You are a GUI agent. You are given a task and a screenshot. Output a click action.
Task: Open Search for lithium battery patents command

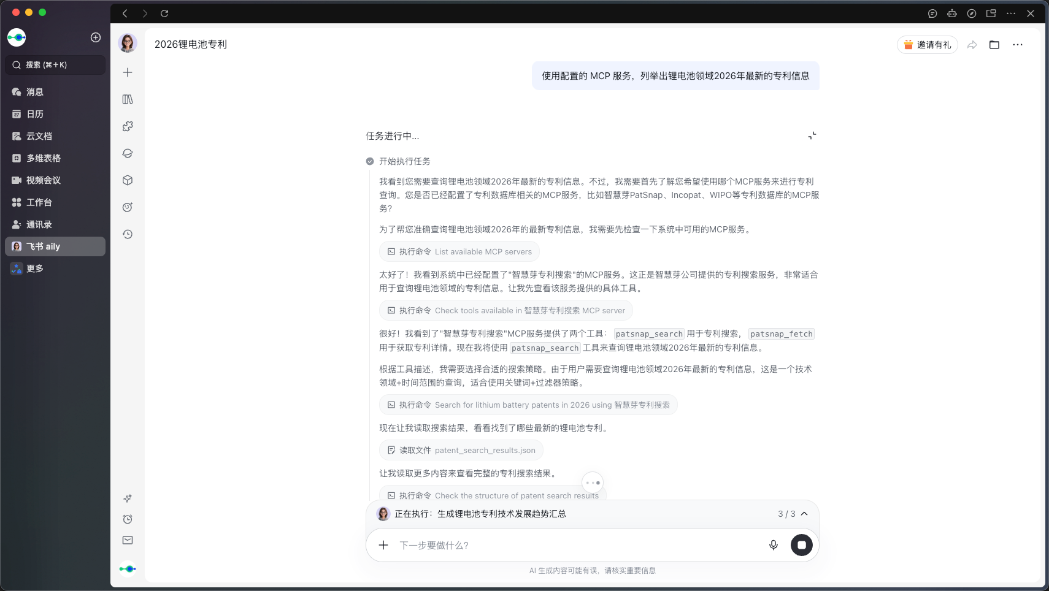(528, 405)
